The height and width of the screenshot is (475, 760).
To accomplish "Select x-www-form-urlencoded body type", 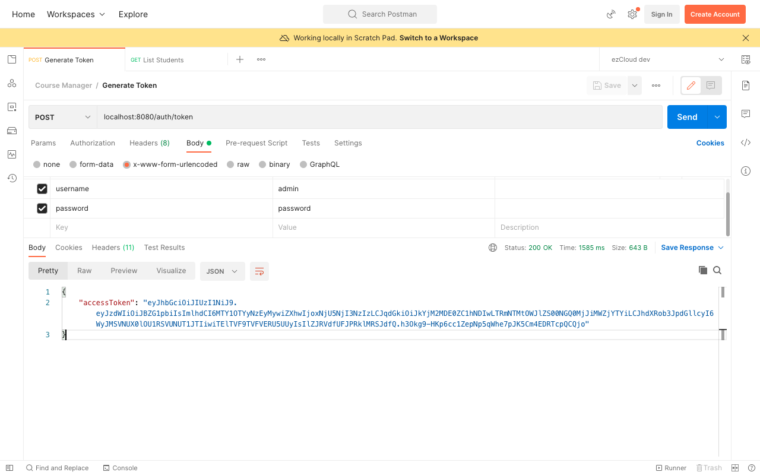I will pyautogui.click(x=126, y=164).
